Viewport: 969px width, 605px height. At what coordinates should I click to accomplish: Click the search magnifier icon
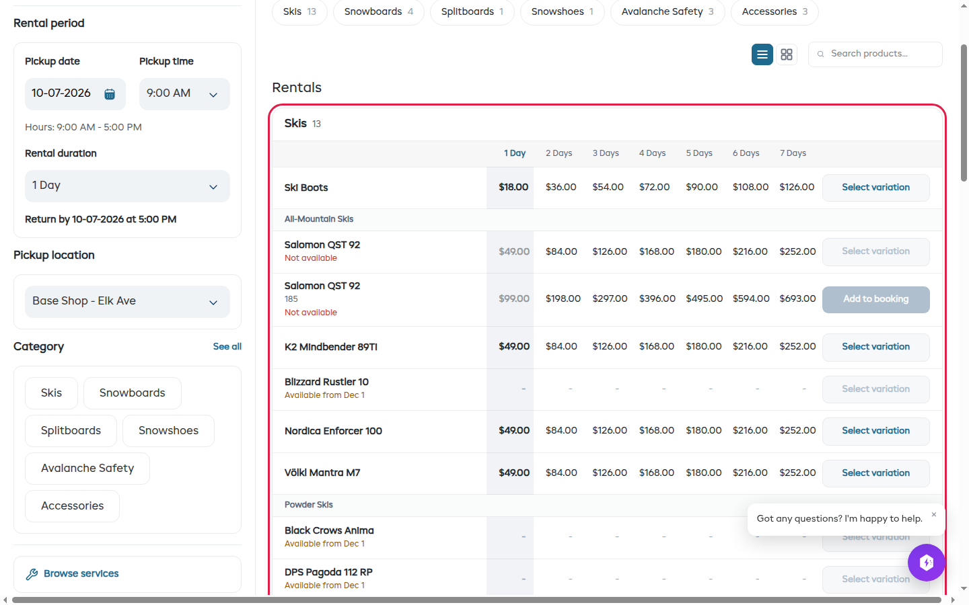pyautogui.click(x=820, y=54)
